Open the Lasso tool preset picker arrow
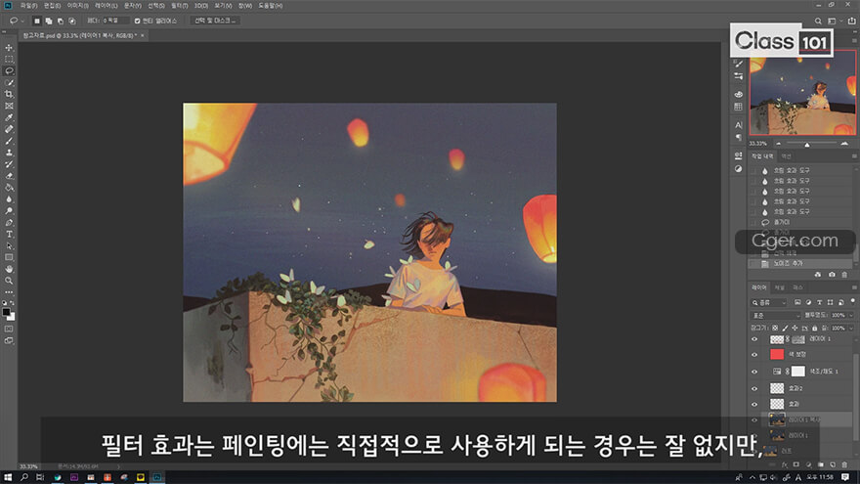 pyautogui.click(x=21, y=21)
